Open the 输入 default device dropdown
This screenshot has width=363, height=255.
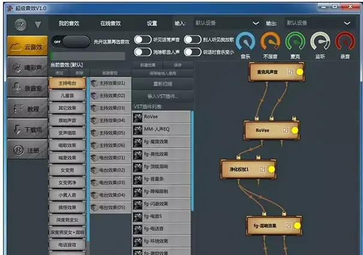point(225,23)
